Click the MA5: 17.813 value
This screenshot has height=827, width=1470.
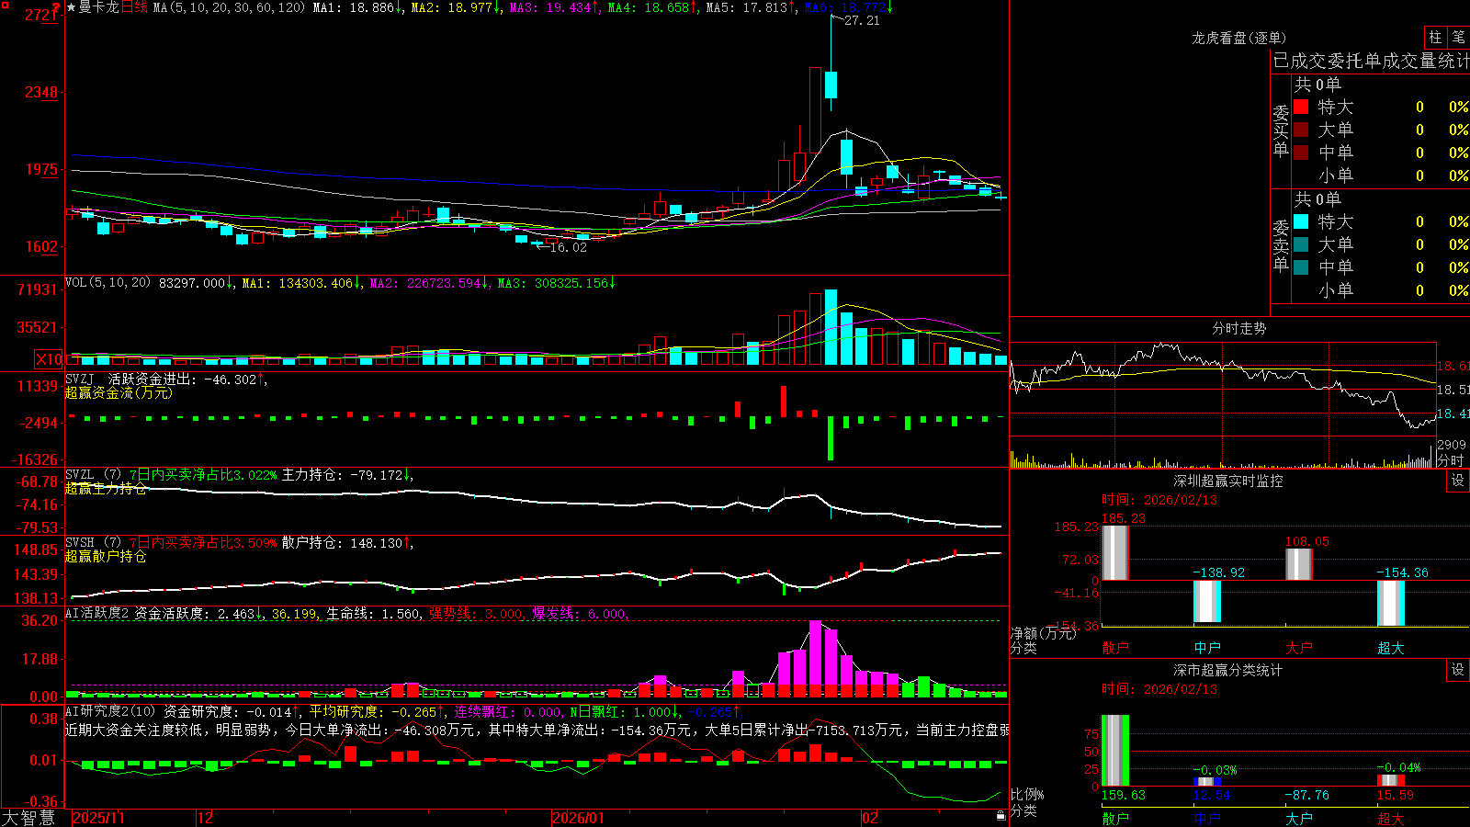(x=751, y=7)
